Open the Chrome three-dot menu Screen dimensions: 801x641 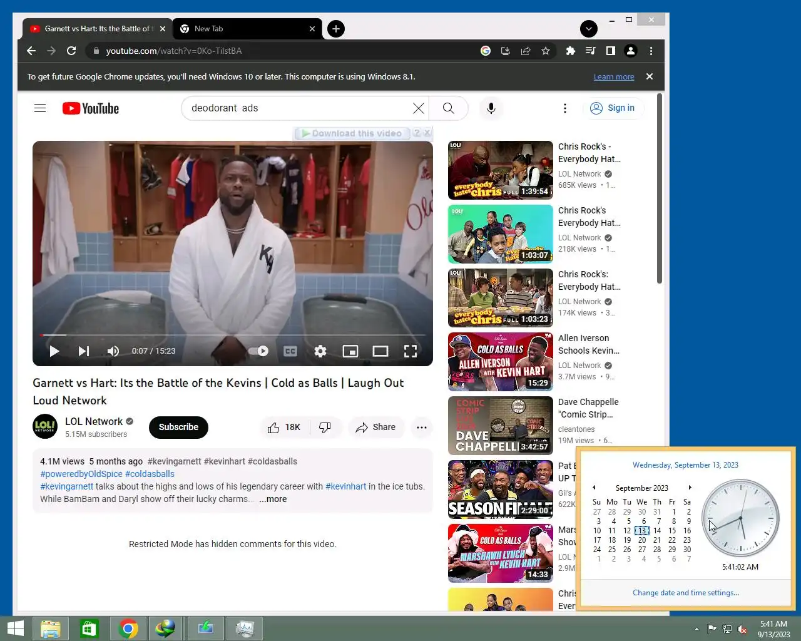651,51
